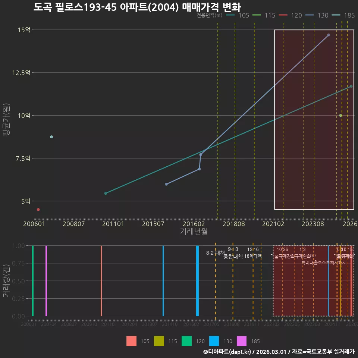Click the 201911 label on volume chart x-axis
358x358 pixels.
(252, 324)
